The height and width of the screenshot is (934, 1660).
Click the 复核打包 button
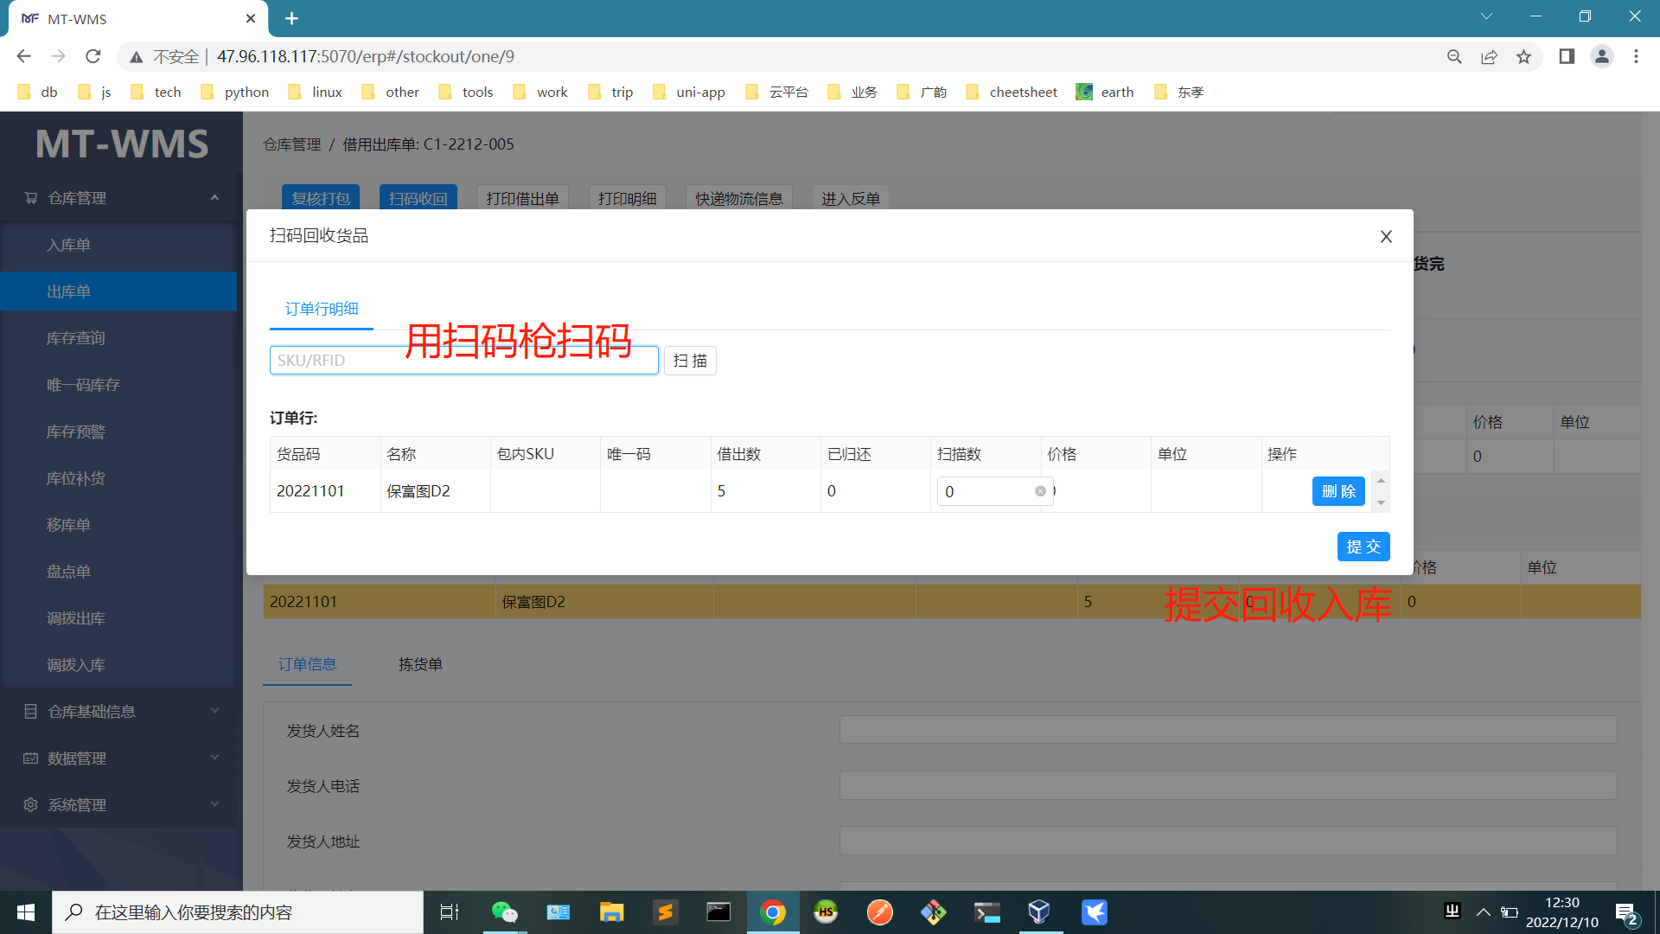point(321,198)
